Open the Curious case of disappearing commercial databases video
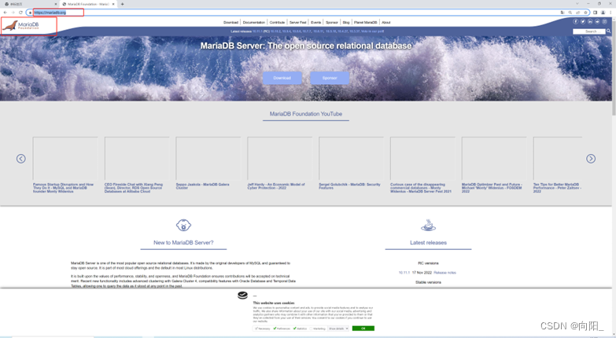This screenshot has height=338, width=616. pyautogui.click(x=422, y=159)
